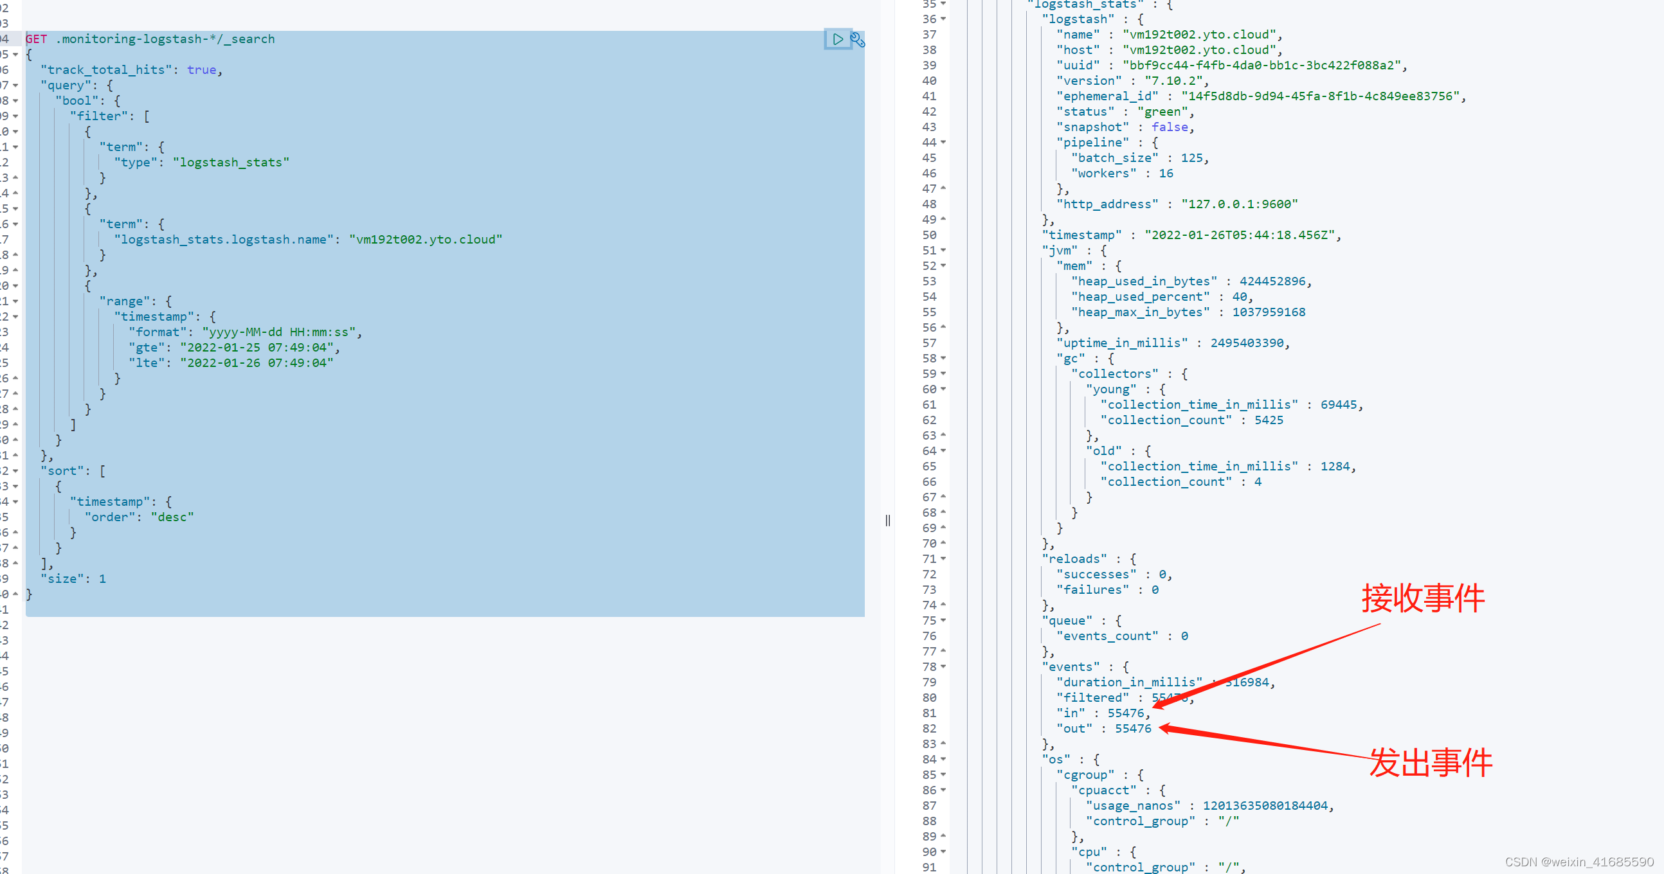Collapse the request "filter" array fold arrow
1664x874 pixels.
(15, 116)
